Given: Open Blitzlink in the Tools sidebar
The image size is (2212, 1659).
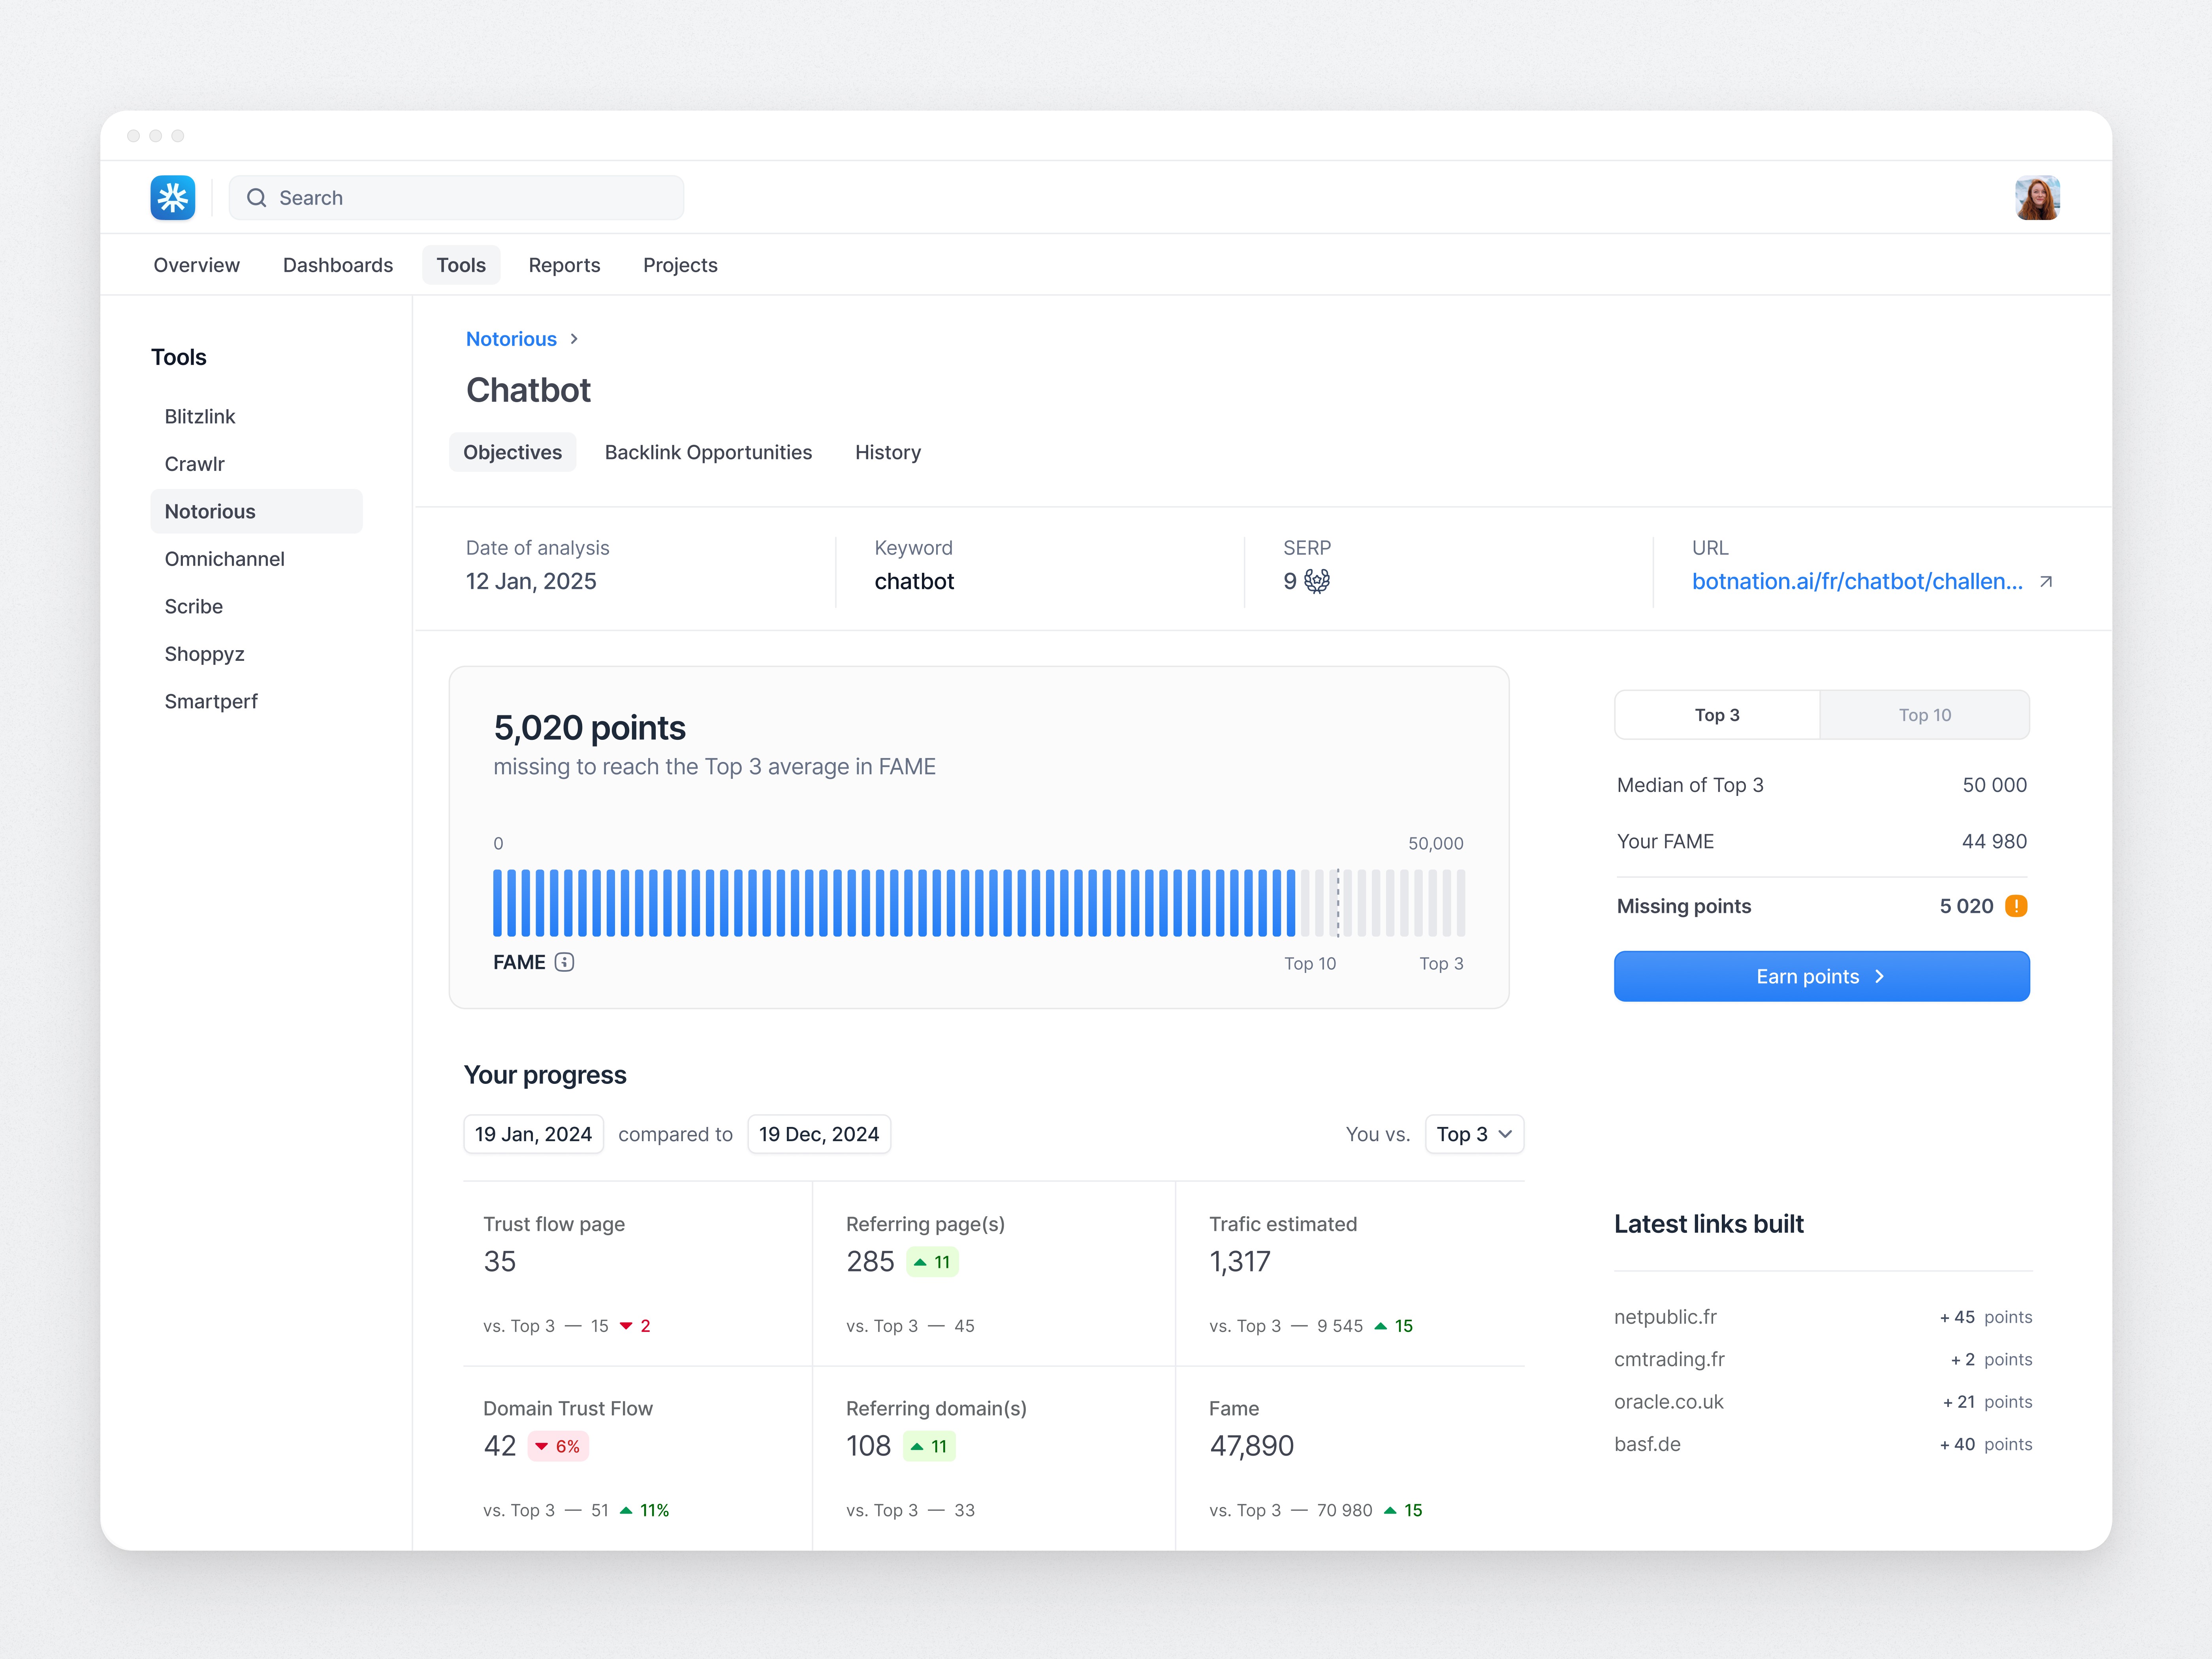Looking at the screenshot, I should coord(200,416).
